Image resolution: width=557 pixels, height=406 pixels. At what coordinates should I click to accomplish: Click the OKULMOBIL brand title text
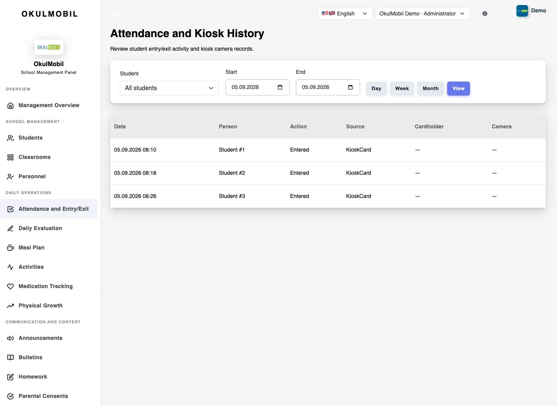coord(50,14)
